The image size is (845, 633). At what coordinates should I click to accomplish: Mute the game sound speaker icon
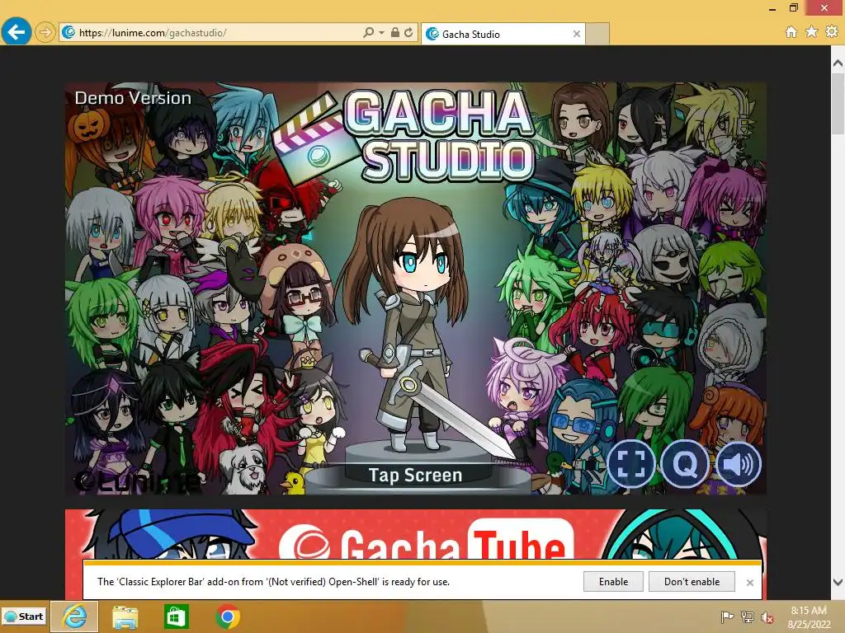pos(739,464)
